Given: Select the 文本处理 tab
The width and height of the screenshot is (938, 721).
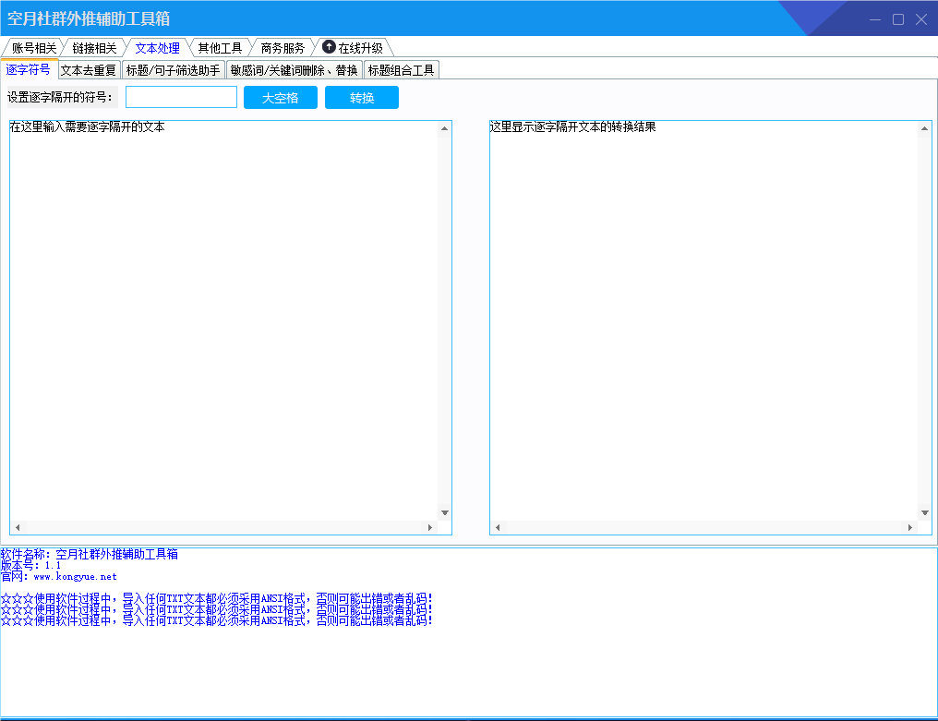Looking at the screenshot, I should pos(157,48).
